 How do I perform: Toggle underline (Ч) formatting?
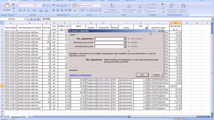coord(28,10)
